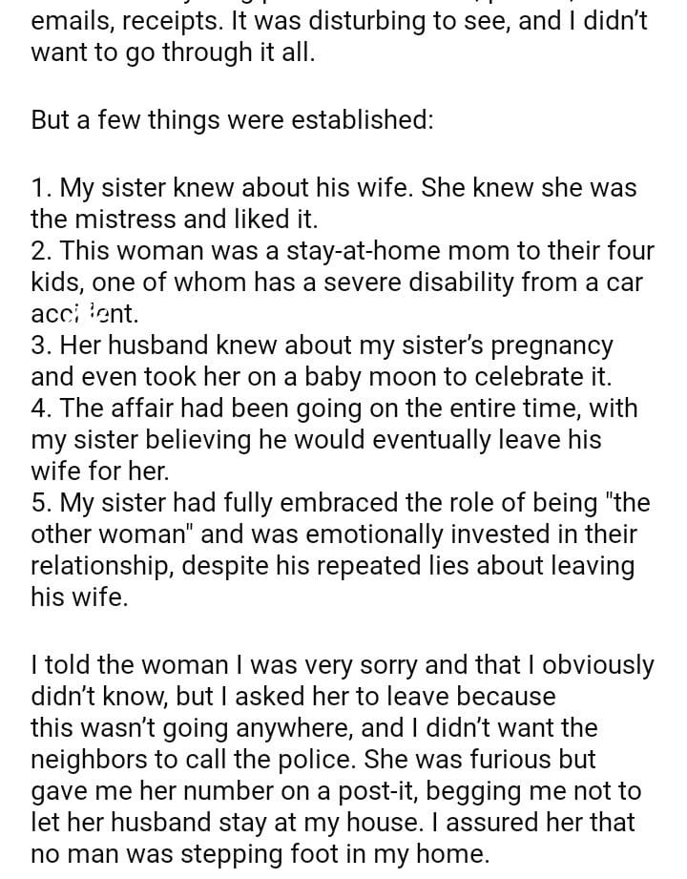Click the 'But a few things were established:' line

[x=232, y=120]
